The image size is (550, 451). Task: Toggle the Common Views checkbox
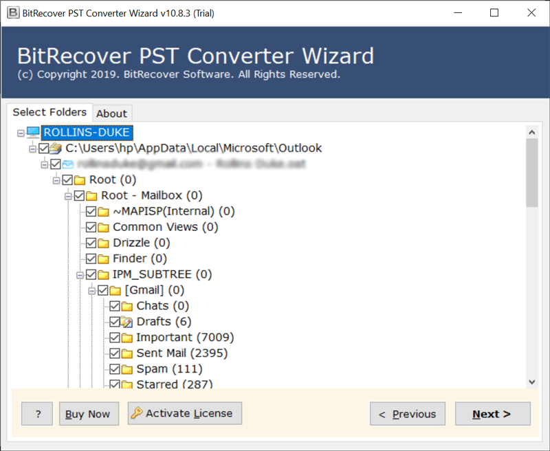click(x=91, y=227)
